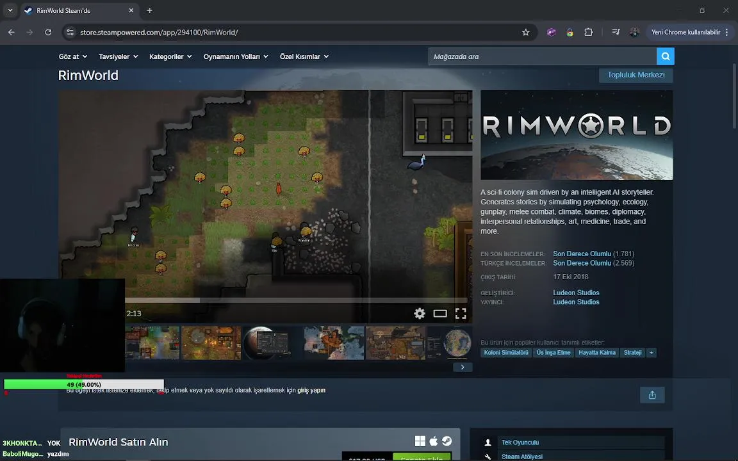Go back with the browser back arrow
The width and height of the screenshot is (738, 461).
[12, 33]
